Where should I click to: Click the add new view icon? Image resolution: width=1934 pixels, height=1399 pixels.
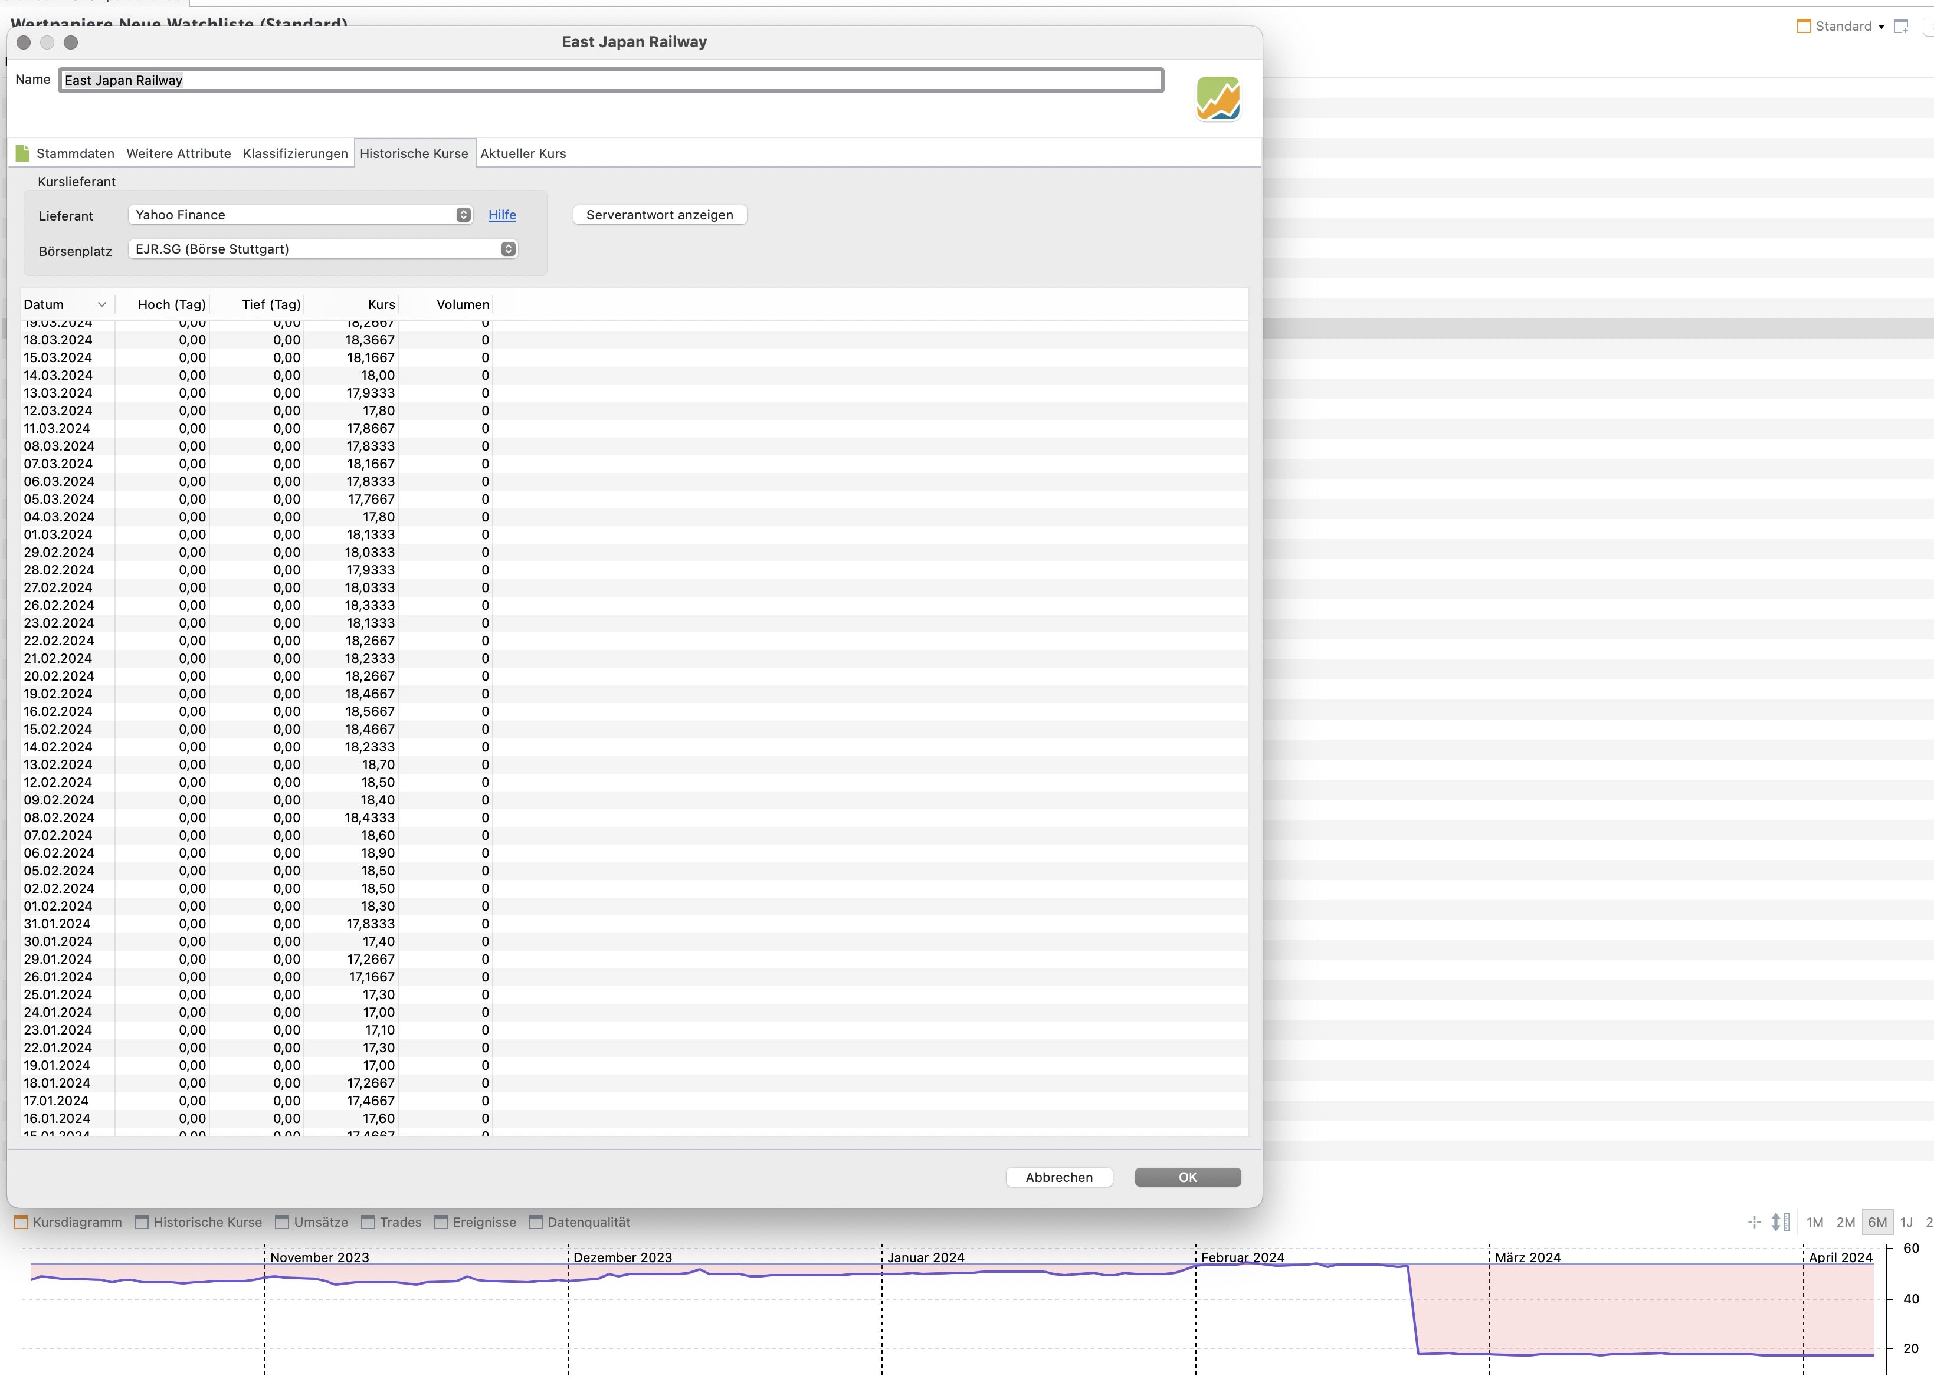pyautogui.click(x=1901, y=27)
